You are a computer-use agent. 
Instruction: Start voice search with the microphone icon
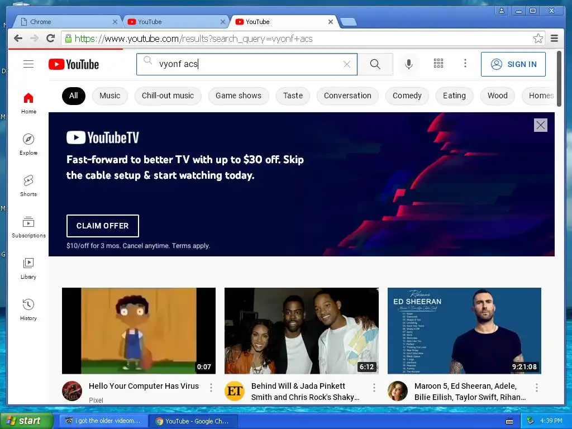[x=409, y=64]
